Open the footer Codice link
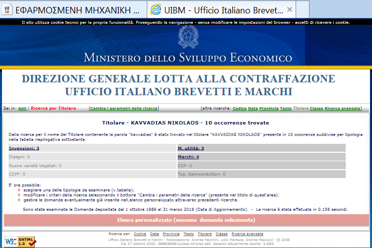 (140, 234)
